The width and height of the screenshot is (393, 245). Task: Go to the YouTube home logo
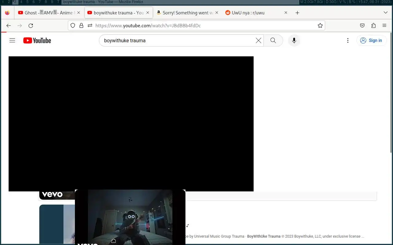coord(37,40)
